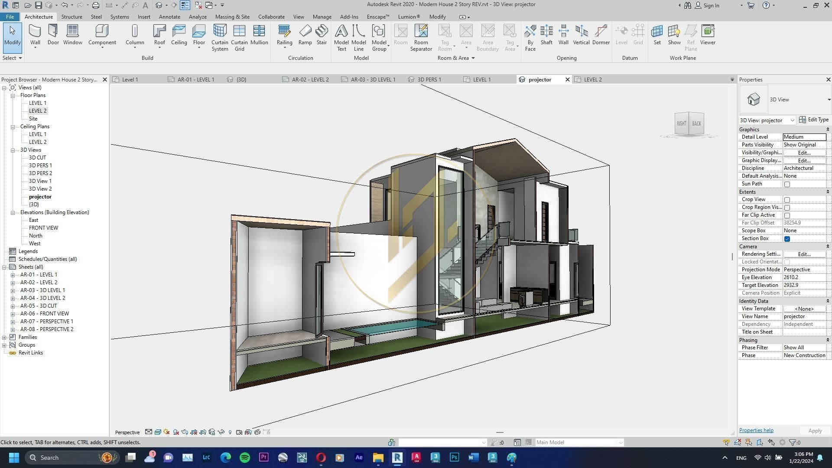This screenshot has height=468, width=832.
Task: Click the View Template None button
Action: (x=804, y=309)
